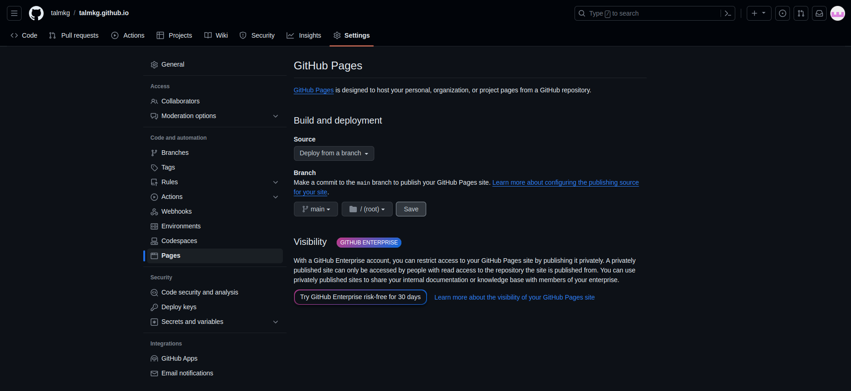The height and width of the screenshot is (391, 851).
Task: Expand the Rules chevron
Action: point(276,182)
